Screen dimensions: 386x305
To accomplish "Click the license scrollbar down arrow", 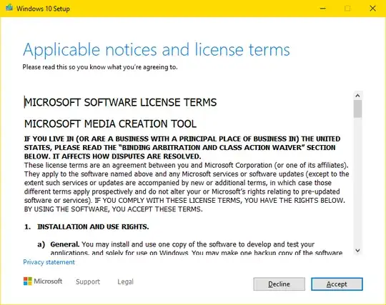I will point(357,251).
